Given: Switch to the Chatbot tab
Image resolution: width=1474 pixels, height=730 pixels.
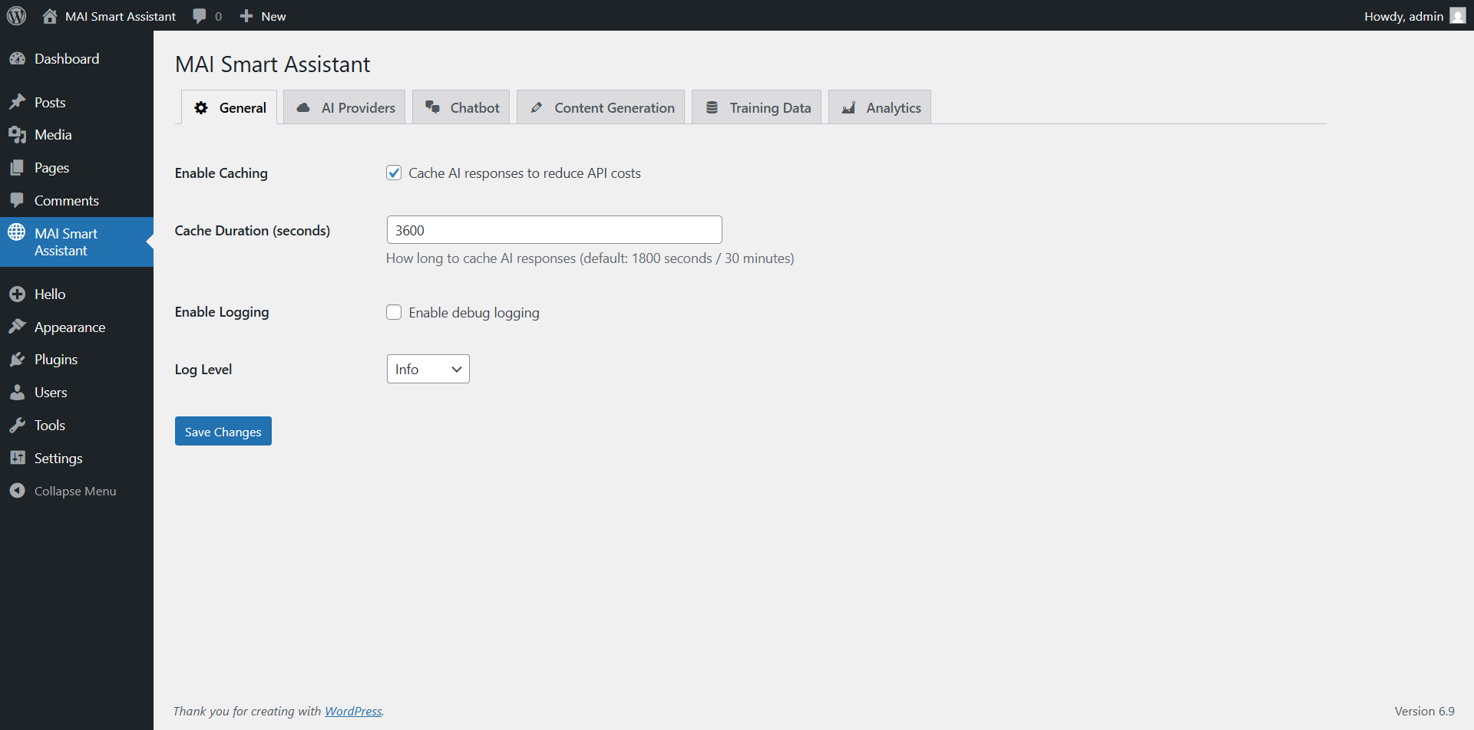Looking at the screenshot, I should (461, 107).
